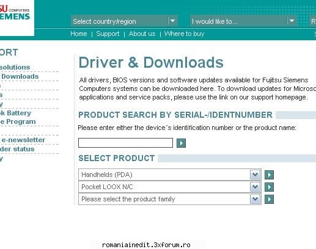Expand the Handhelds (PDA) product dropdown
This screenshot has height=249, width=316.
point(170,175)
